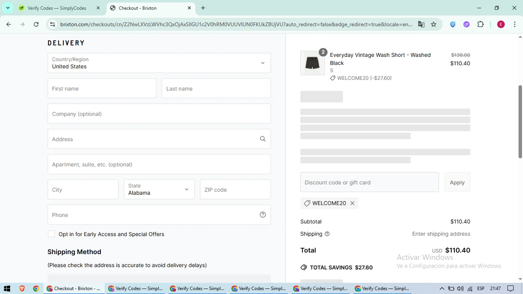Open the extensions puzzle menu

(480, 24)
